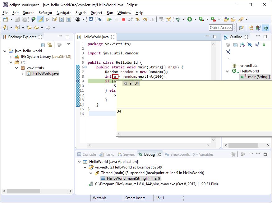Viewport: 272px width, 203px height.
Task: Collapse All in Package Explorer
Action: pos(43,45)
